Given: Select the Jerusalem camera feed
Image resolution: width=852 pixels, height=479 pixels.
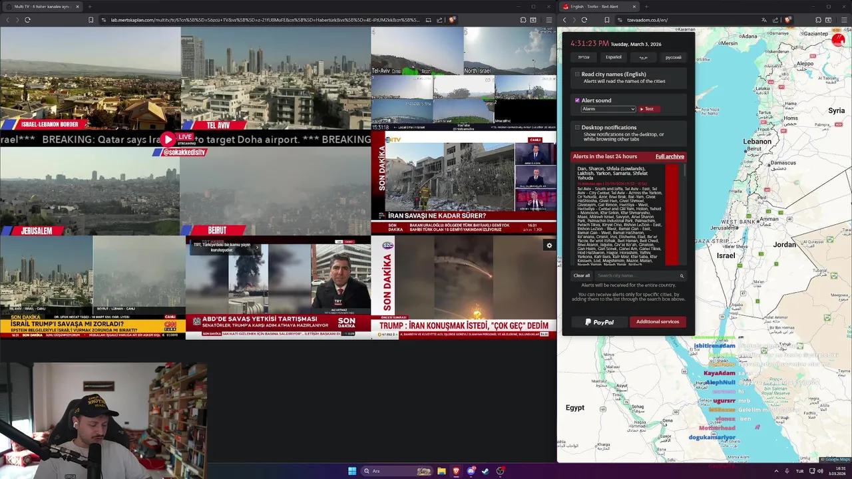Looking at the screenshot, I should click(x=90, y=191).
